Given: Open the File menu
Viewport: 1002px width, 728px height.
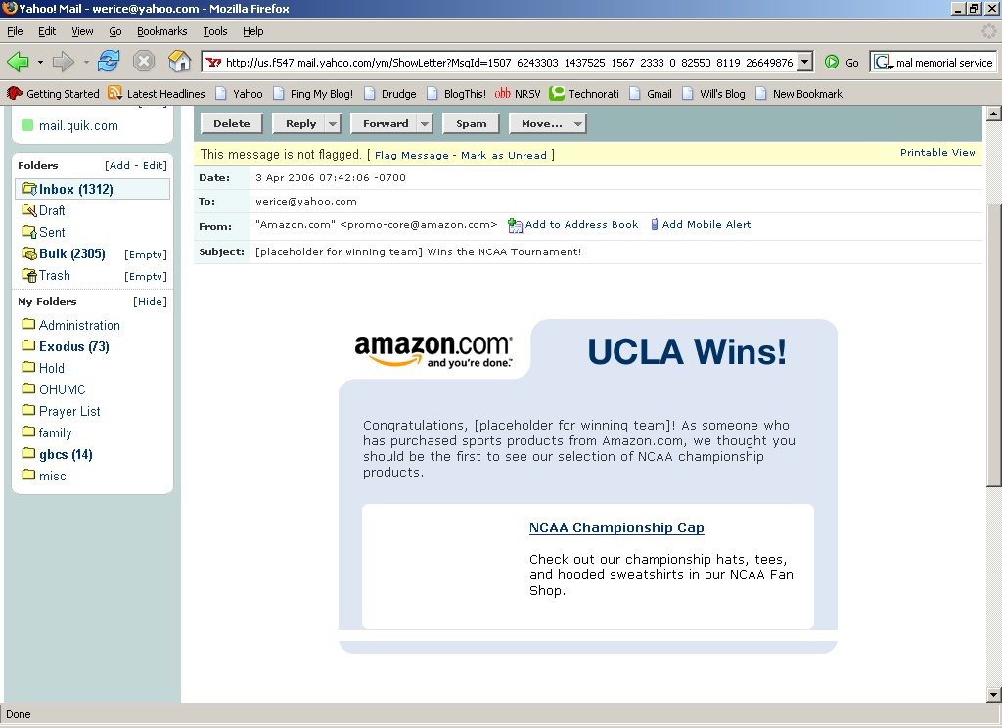Looking at the screenshot, I should pyautogui.click(x=15, y=31).
